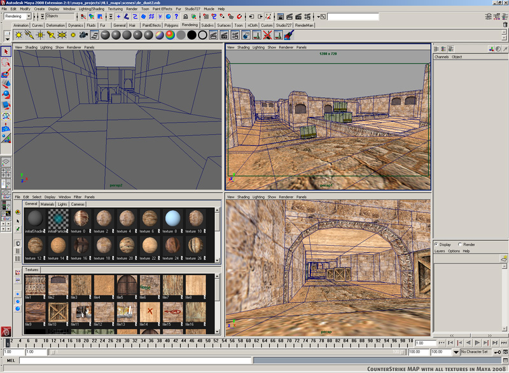Viewport: 509px width, 373px height.
Task: Open the Cameras tab in Hypershade
Action: [x=78, y=204]
